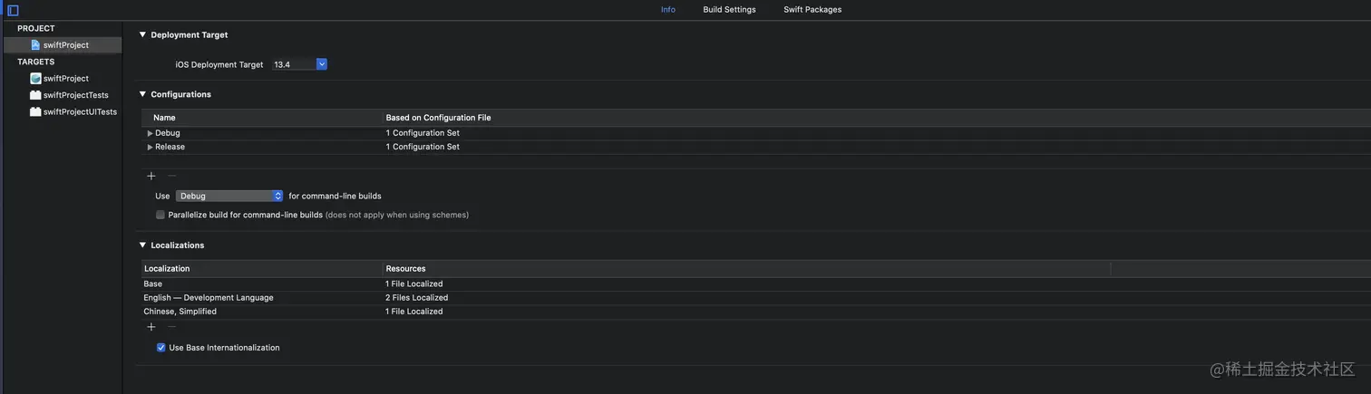Select English — Development Language row
This screenshot has width=1371, height=394.
tap(755, 298)
